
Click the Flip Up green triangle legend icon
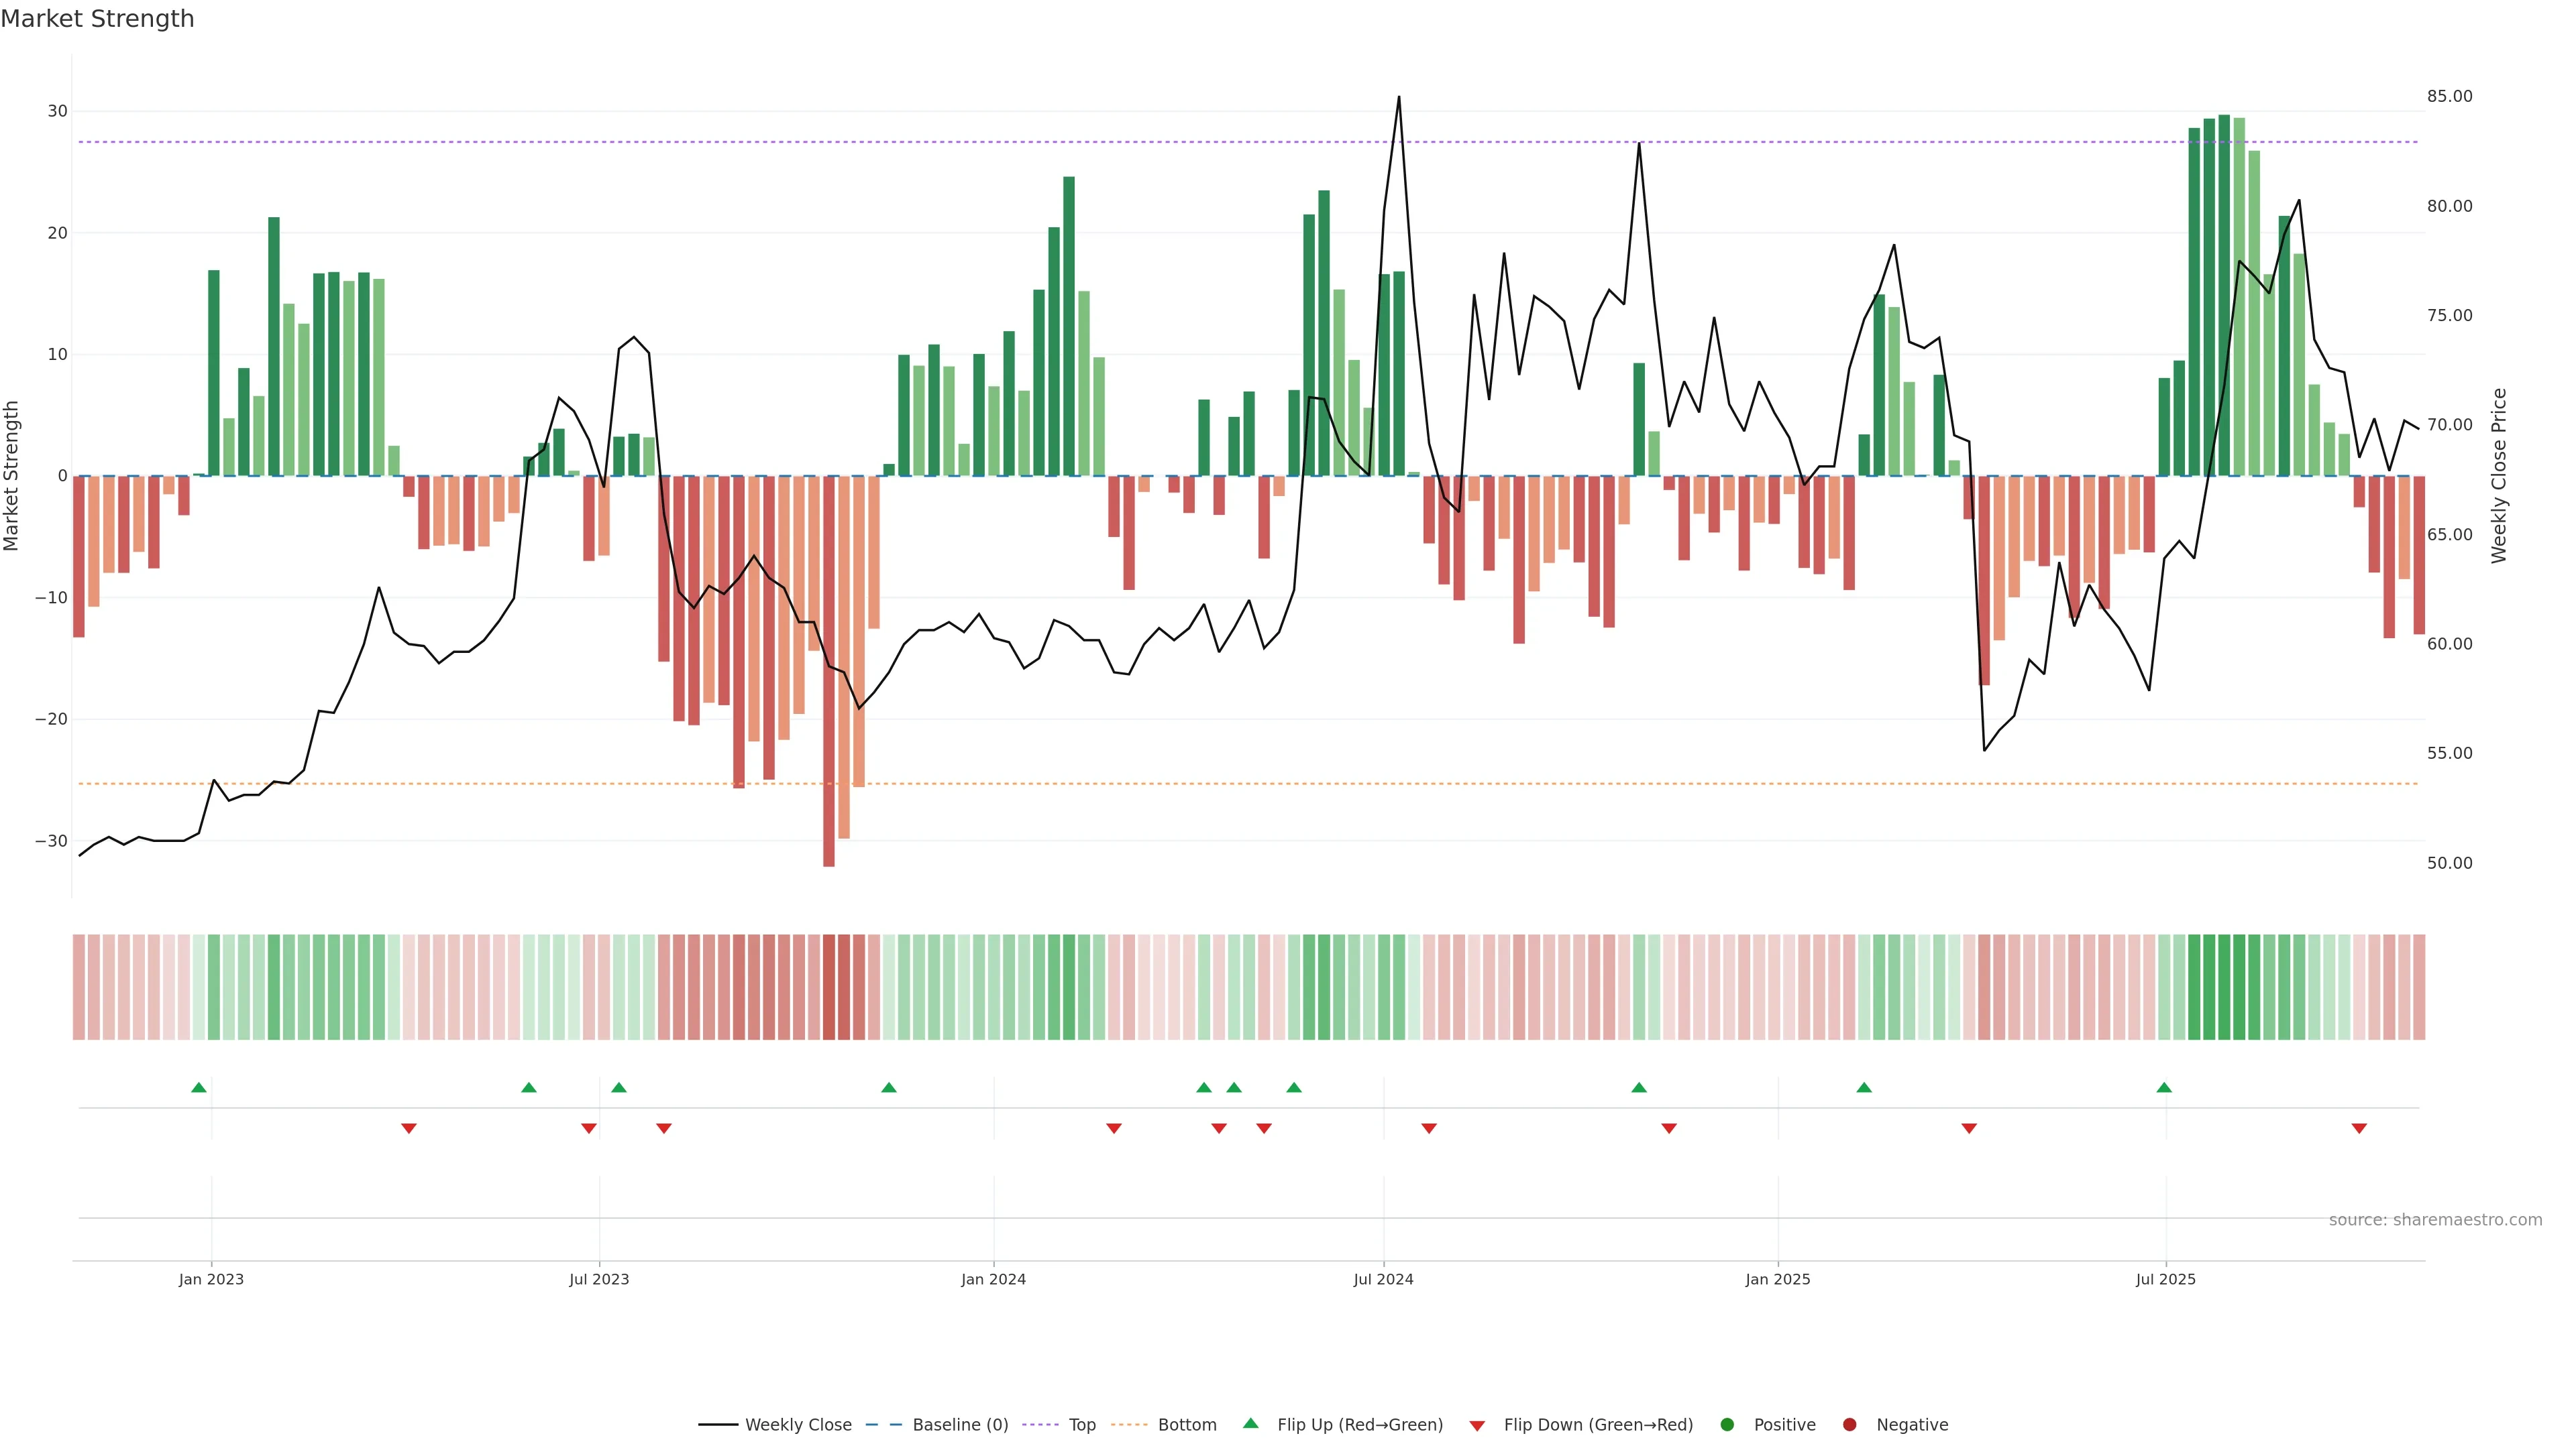point(1250,1423)
